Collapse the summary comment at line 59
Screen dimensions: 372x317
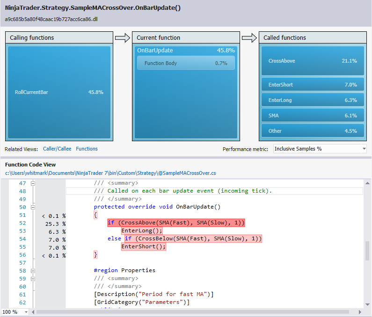pyautogui.click(x=33, y=279)
